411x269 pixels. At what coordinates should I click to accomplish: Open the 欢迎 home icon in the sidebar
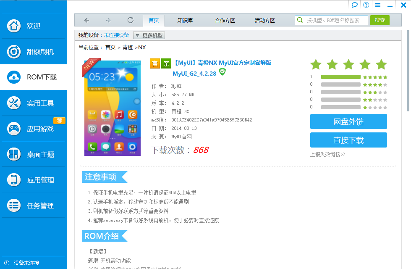coord(13,26)
